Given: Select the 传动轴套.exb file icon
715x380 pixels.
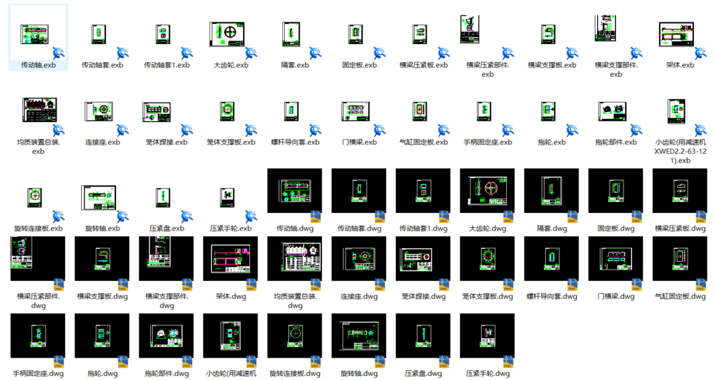Looking at the screenshot, I should coord(99,34).
